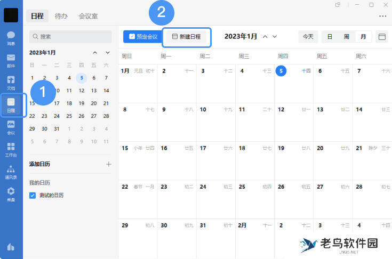Viewport: 392px width, 259px height.
Task: Click the 测试的日历 calendar name
Action: (x=52, y=195)
